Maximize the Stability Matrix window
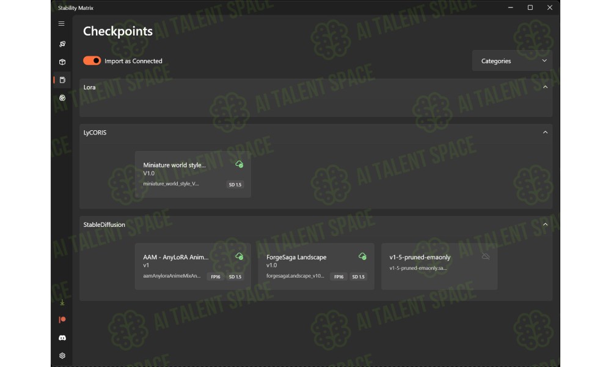This screenshot has height=367, width=611. (530, 7)
